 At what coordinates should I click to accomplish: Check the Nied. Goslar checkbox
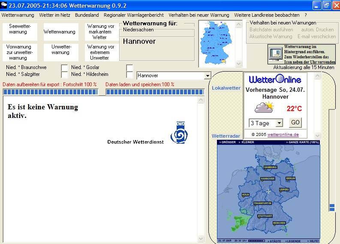129,67
